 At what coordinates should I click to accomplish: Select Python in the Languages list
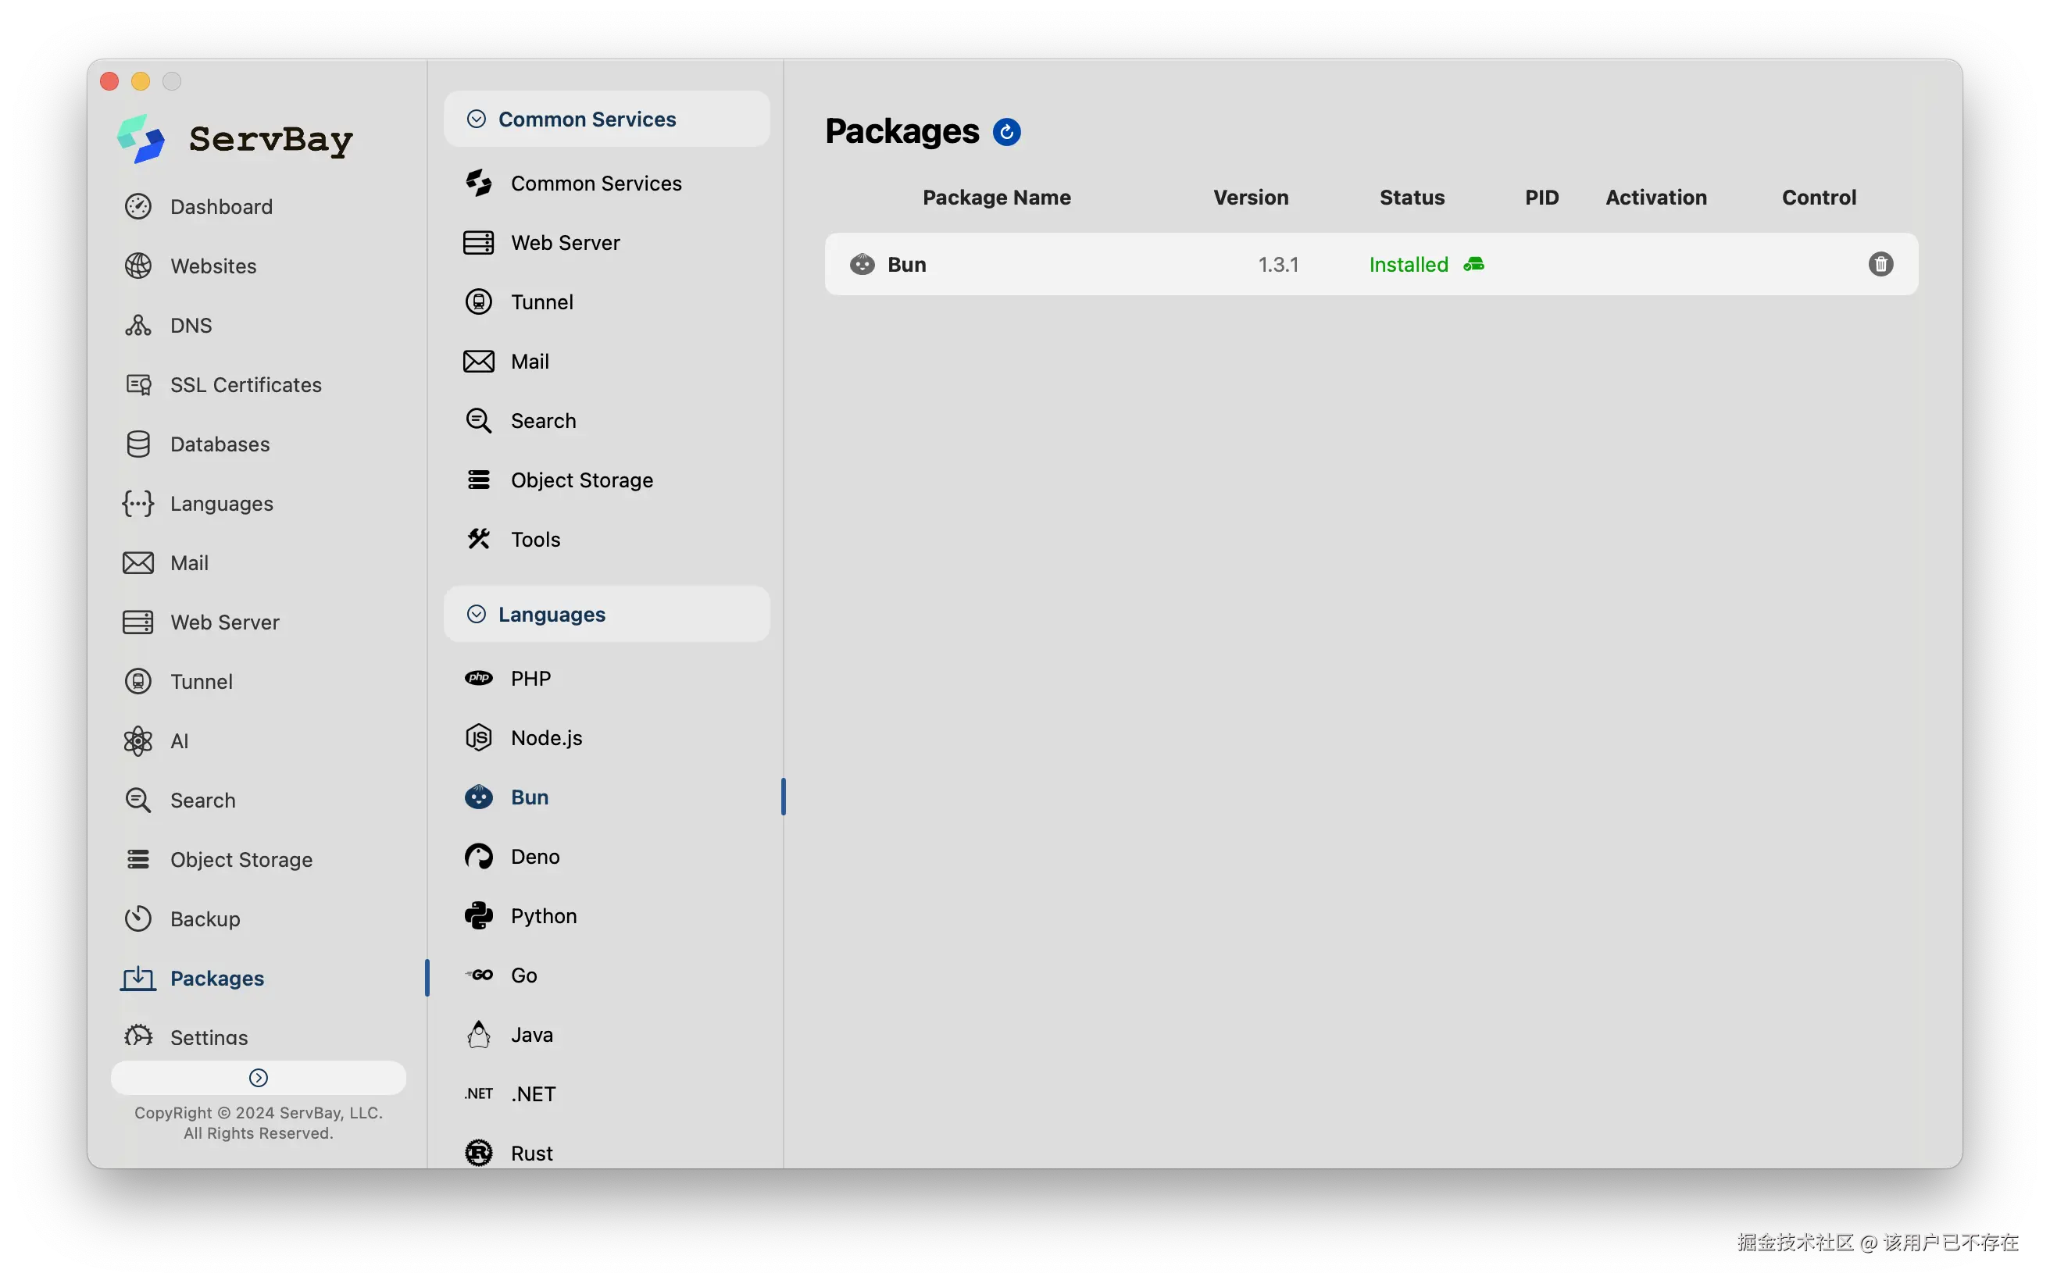(544, 915)
